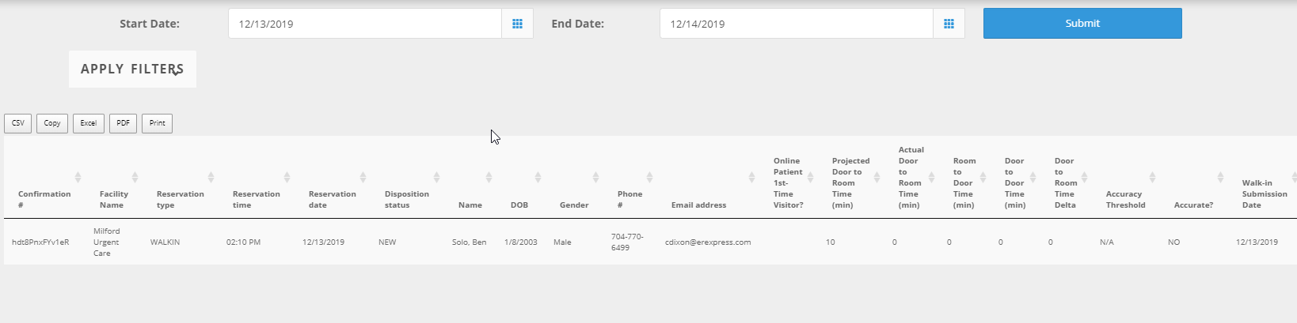
Task: Copy table data with Copy button
Action: (x=52, y=123)
